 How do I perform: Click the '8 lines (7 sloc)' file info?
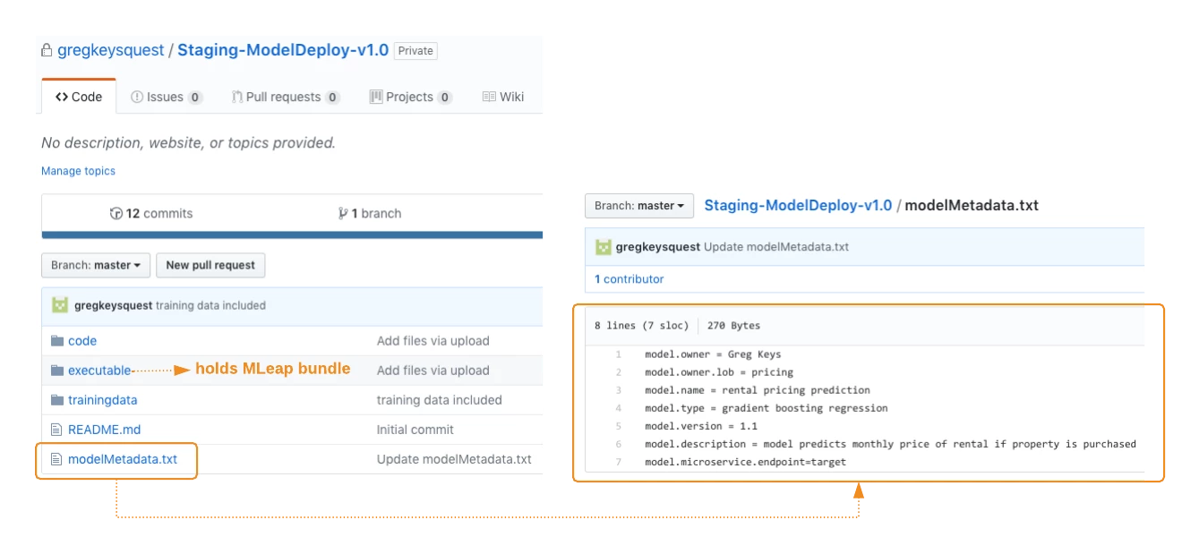coord(642,326)
